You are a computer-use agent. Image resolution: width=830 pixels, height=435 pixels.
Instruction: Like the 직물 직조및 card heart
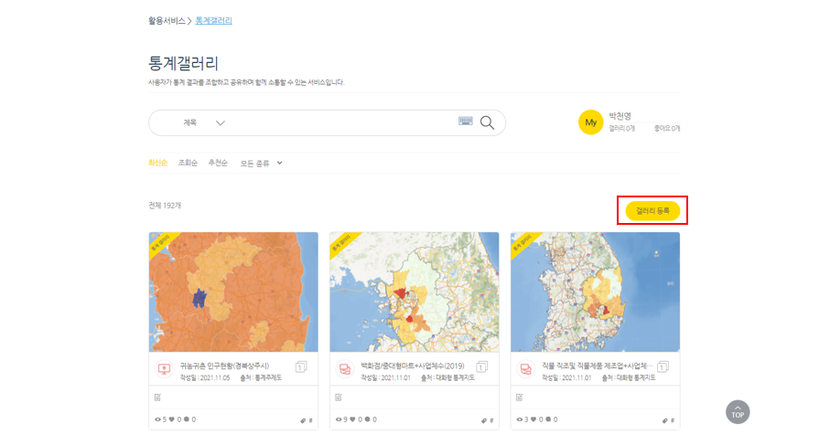(x=534, y=419)
